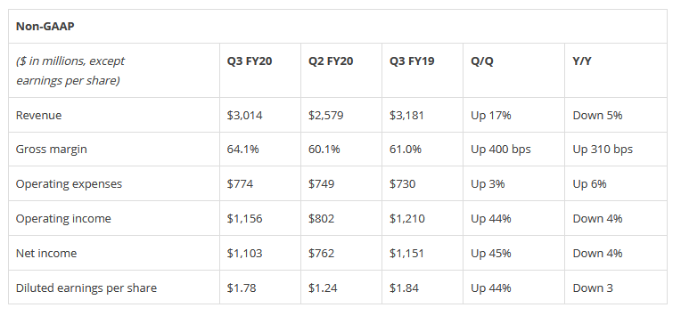Select the Operating income row label

(x=63, y=219)
